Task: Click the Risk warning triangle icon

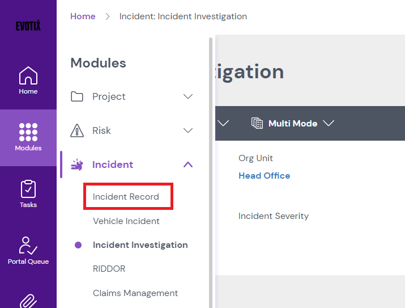Action: [77, 130]
